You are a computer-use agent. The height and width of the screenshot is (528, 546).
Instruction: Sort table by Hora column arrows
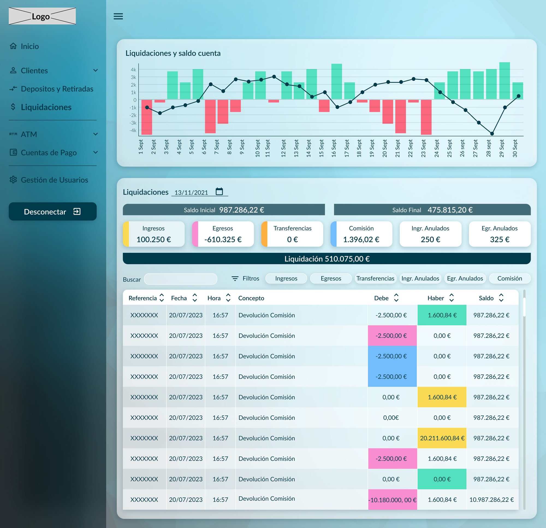pyautogui.click(x=228, y=298)
